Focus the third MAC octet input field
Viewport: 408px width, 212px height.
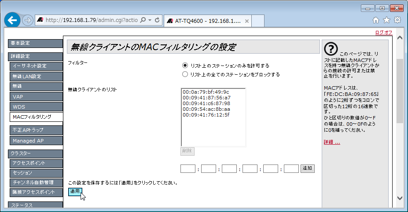229,168
